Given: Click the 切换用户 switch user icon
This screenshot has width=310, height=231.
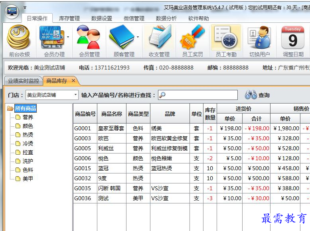Looking at the screenshot, I should 259,41.
